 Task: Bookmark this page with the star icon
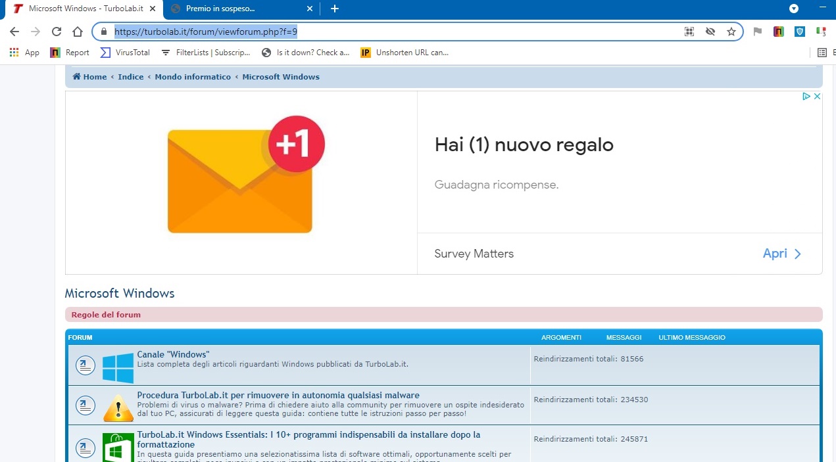(x=731, y=32)
